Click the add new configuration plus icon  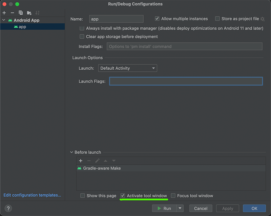pyautogui.click(x=4, y=13)
